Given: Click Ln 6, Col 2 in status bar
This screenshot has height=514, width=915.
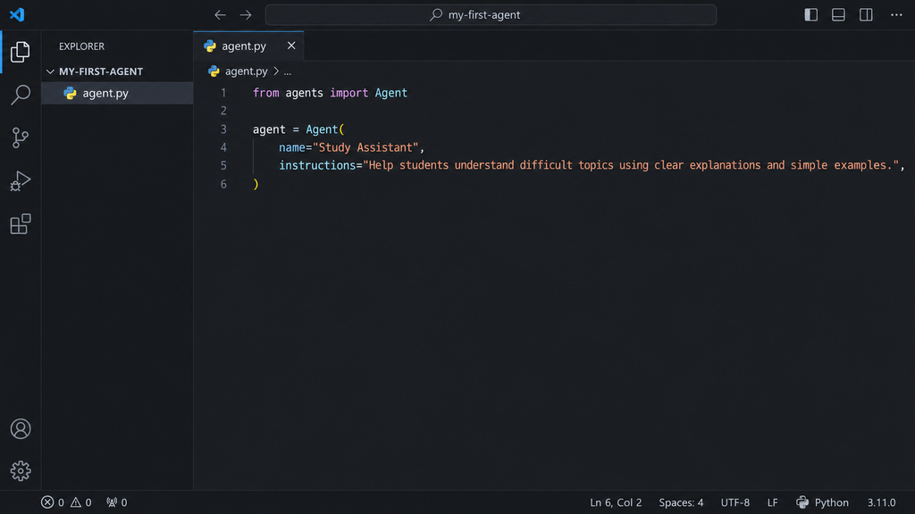Looking at the screenshot, I should (x=616, y=502).
